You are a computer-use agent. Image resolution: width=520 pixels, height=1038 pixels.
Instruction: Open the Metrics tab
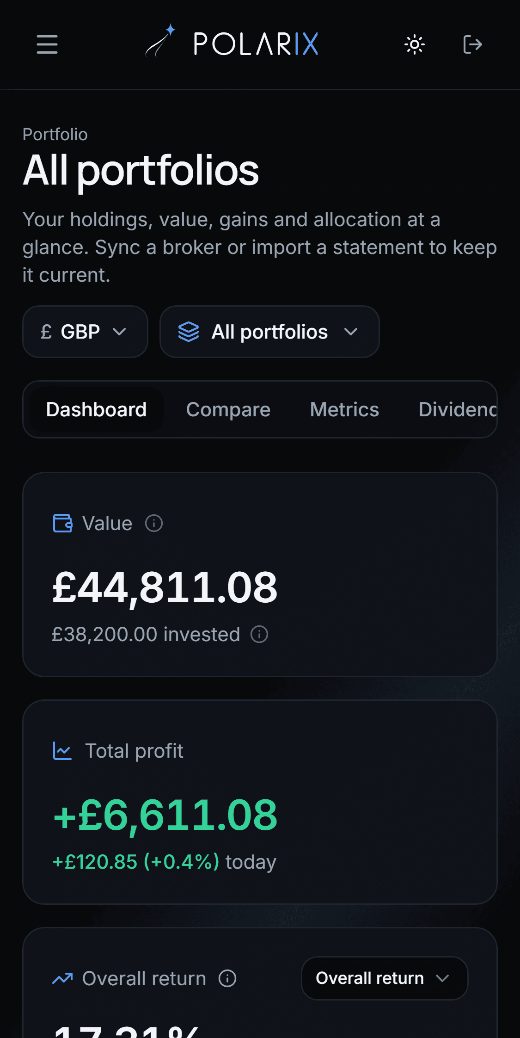point(344,409)
